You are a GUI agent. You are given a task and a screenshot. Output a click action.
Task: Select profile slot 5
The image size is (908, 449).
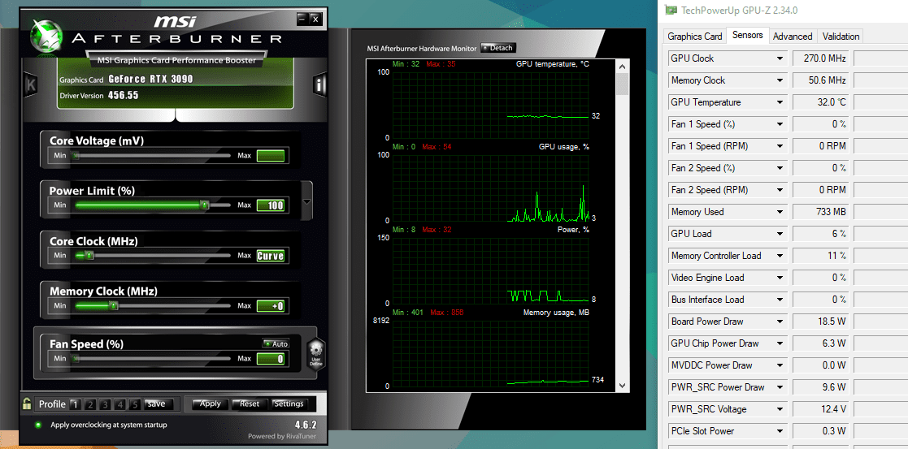[134, 404]
